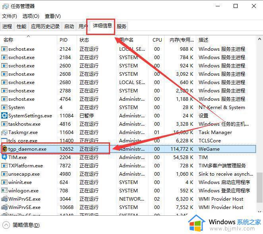Screen dimensions: 263x234
Task: Click the svchost.exe icon with PID 2124
Action: [x=4, y=49]
